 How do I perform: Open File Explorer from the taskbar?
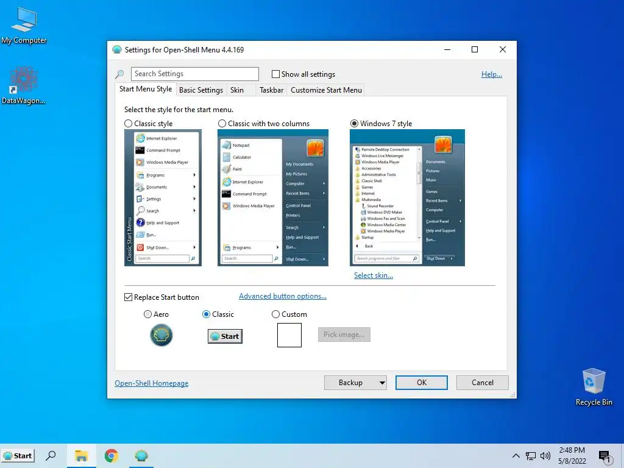81,456
